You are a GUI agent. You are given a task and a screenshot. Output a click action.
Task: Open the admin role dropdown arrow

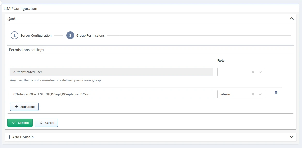[x=260, y=94]
